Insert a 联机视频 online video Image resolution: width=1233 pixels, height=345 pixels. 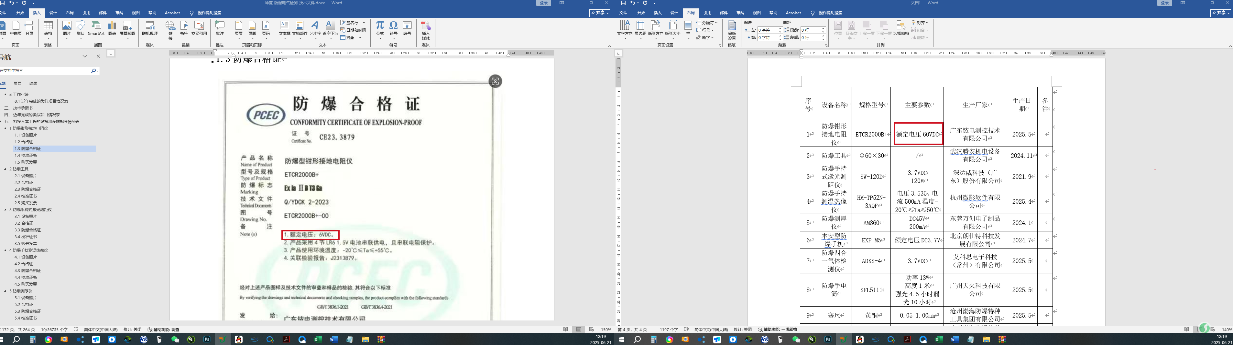pyautogui.click(x=150, y=28)
